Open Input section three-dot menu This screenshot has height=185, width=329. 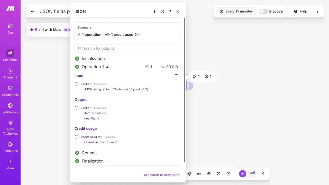click(x=177, y=75)
